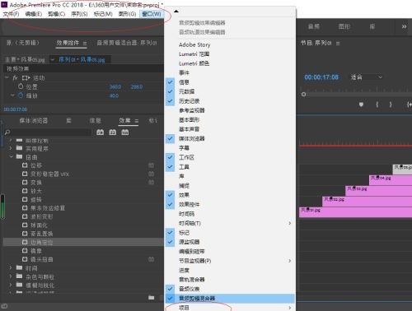Toggle the 32-bit color effects filter icon
Screen dimensions: 412x311
point(113,132)
